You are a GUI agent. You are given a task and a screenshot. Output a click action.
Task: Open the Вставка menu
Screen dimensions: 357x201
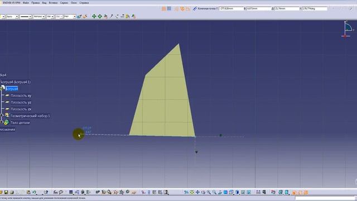coord(53,3)
